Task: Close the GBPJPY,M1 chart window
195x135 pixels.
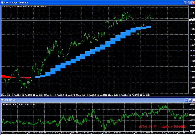Action: click(x=194, y=100)
